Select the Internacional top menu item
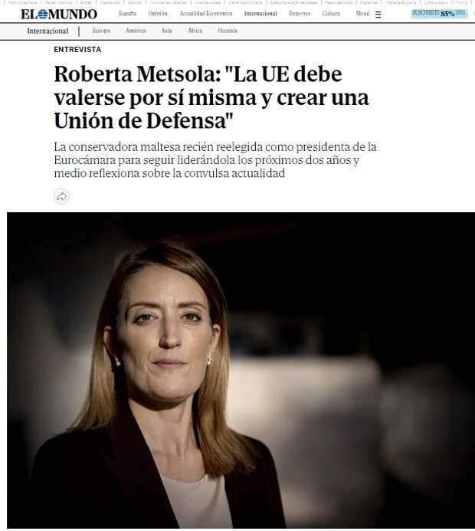This screenshot has height=531, width=475. tap(260, 14)
